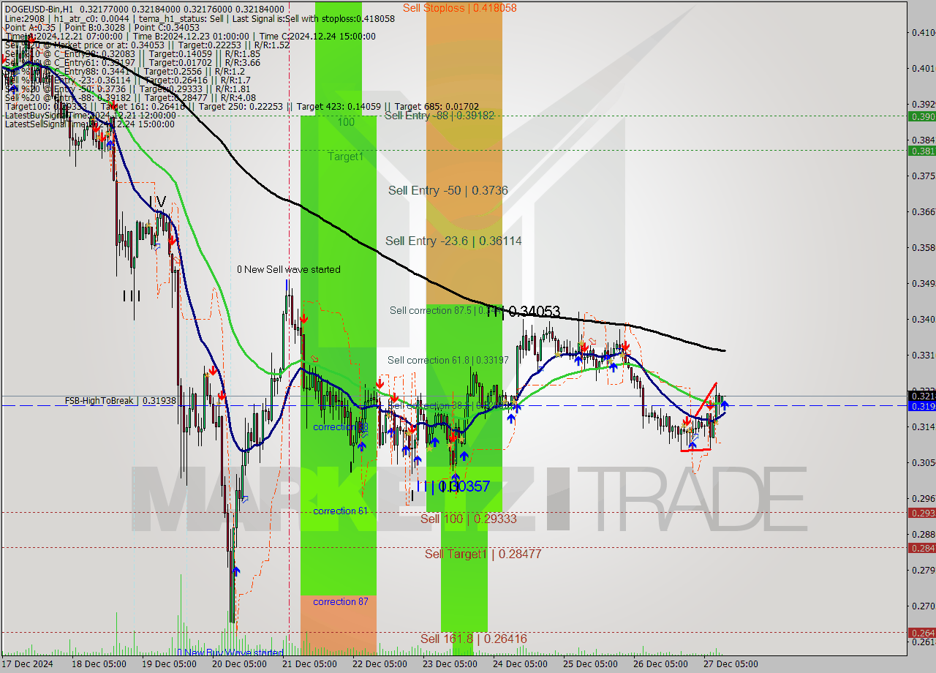Click the '27 Dec 05:00' time label
This screenshot has height=673, width=936.
tap(730, 664)
